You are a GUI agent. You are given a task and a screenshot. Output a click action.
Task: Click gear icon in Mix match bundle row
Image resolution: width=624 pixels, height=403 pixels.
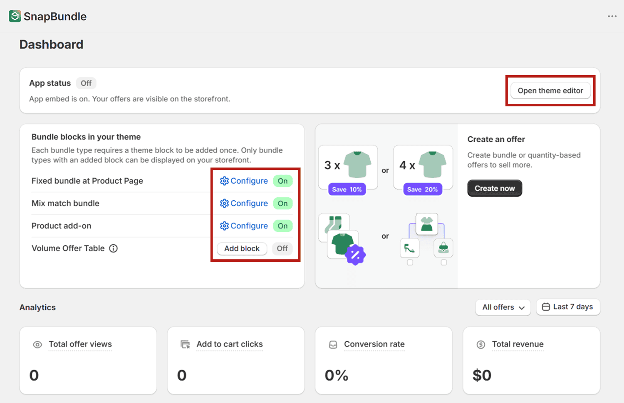coord(224,203)
